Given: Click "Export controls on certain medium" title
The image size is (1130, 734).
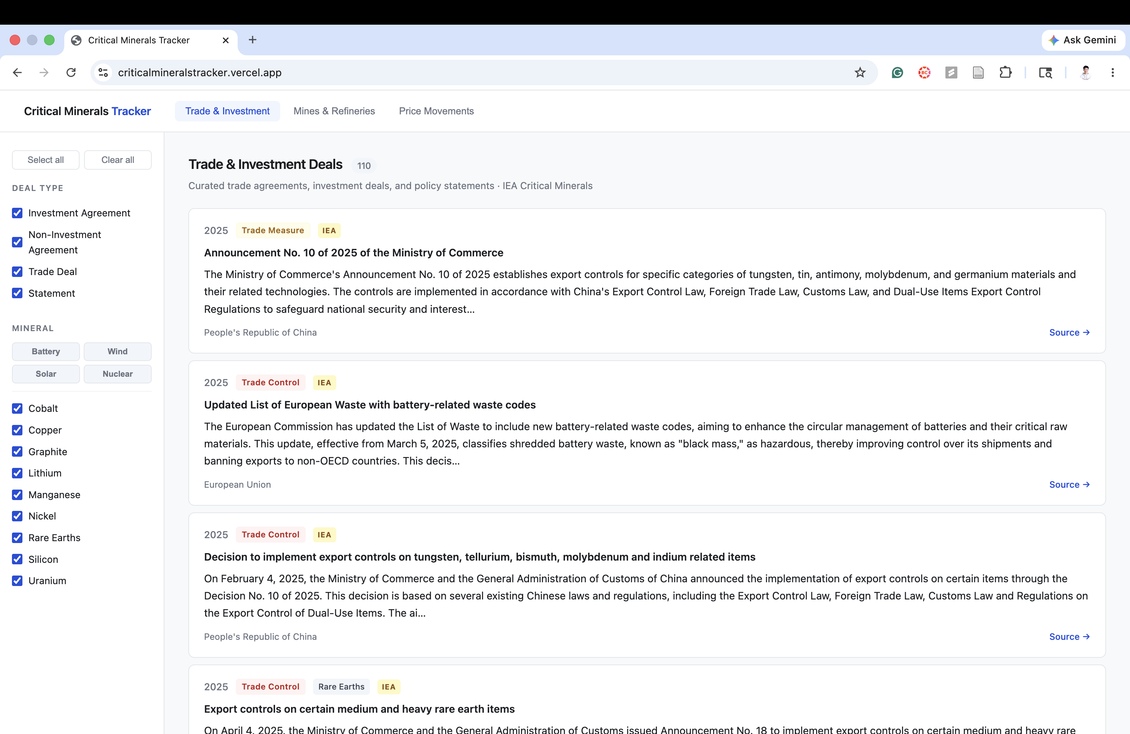Looking at the screenshot, I should click(x=359, y=709).
